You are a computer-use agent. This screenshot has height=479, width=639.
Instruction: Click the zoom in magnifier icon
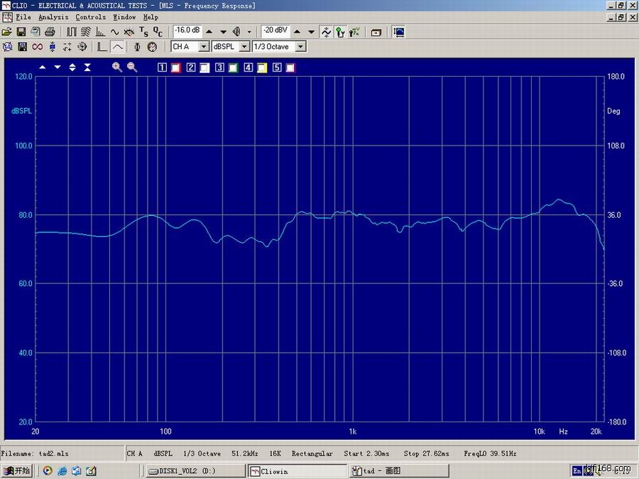117,67
